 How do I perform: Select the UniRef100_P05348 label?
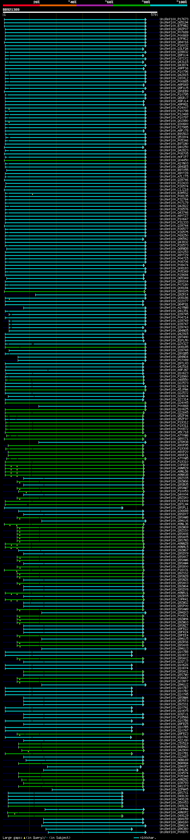(x=174, y=777)
